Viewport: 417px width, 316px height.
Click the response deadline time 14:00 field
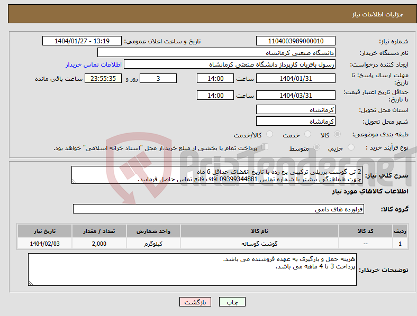(215, 78)
